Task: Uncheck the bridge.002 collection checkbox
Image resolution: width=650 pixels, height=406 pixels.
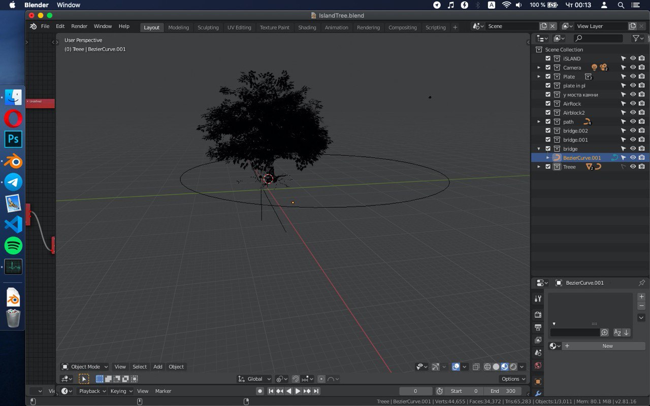Action: [548, 130]
